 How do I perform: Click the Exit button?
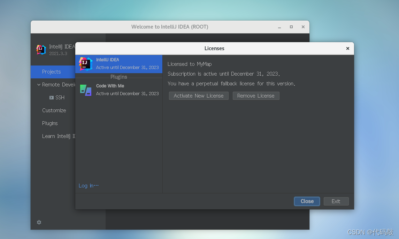tap(336, 201)
